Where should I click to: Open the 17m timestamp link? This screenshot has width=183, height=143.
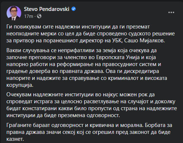29,16
